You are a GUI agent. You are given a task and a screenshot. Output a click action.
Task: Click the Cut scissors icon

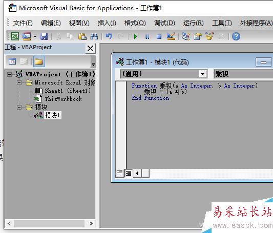[58, 36]
